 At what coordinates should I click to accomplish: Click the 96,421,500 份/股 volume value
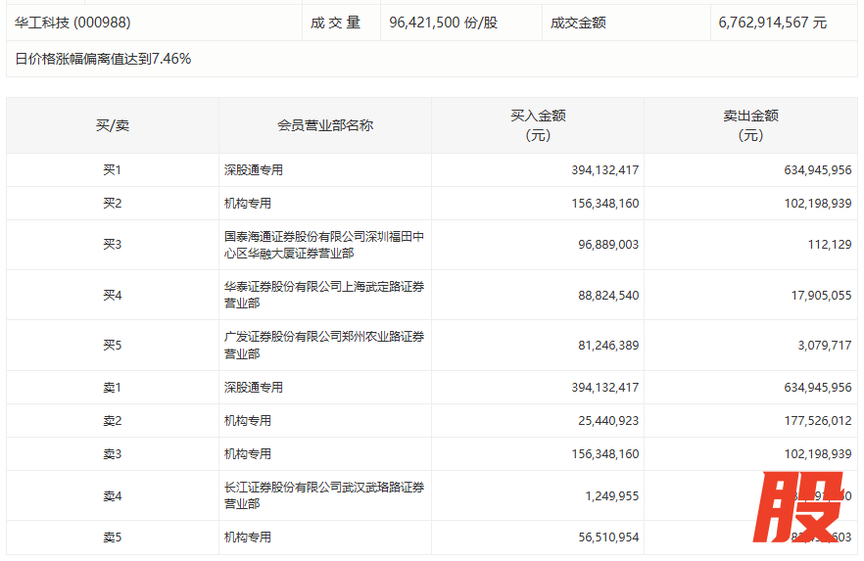[443, 22]
